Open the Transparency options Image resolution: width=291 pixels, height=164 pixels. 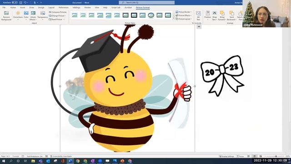coord(43,15)
